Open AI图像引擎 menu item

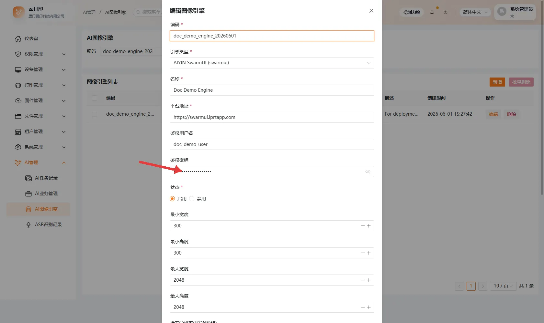(38, 209)
